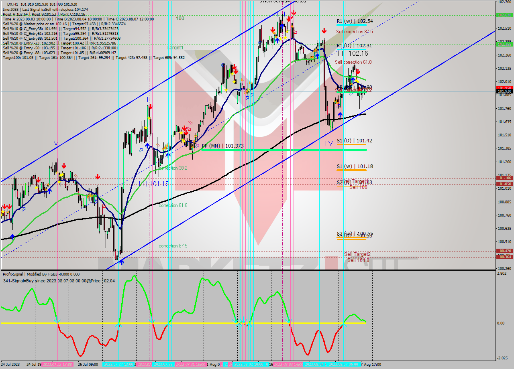
Task: Click the 'Sell 100' label
Action: (x=358, y=187)
